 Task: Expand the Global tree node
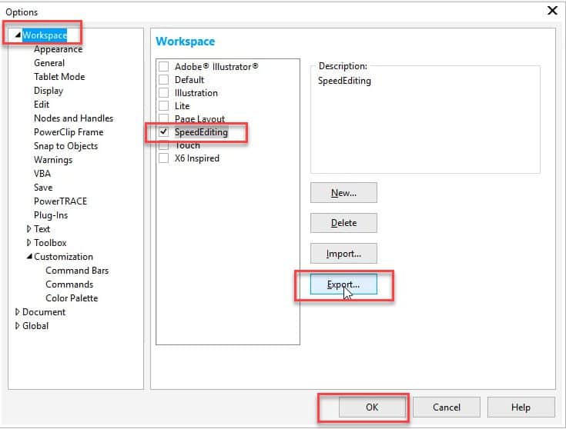point(18,326)
